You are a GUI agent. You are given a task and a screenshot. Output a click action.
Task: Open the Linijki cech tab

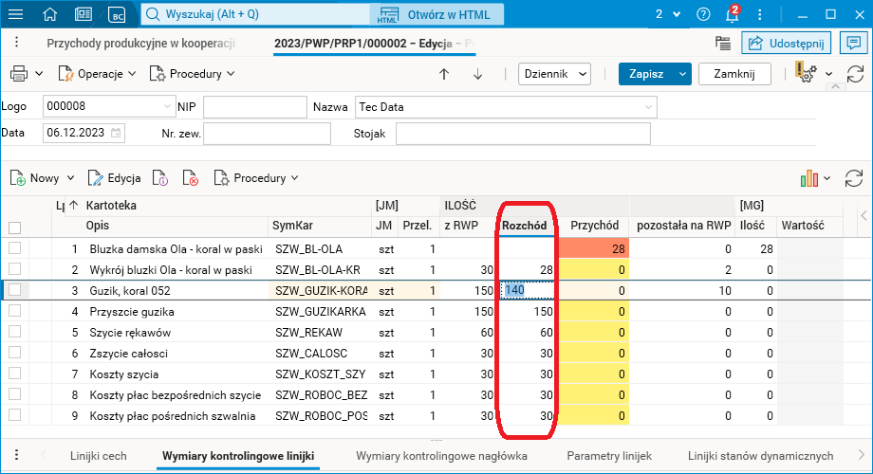[x=98, y=456]
